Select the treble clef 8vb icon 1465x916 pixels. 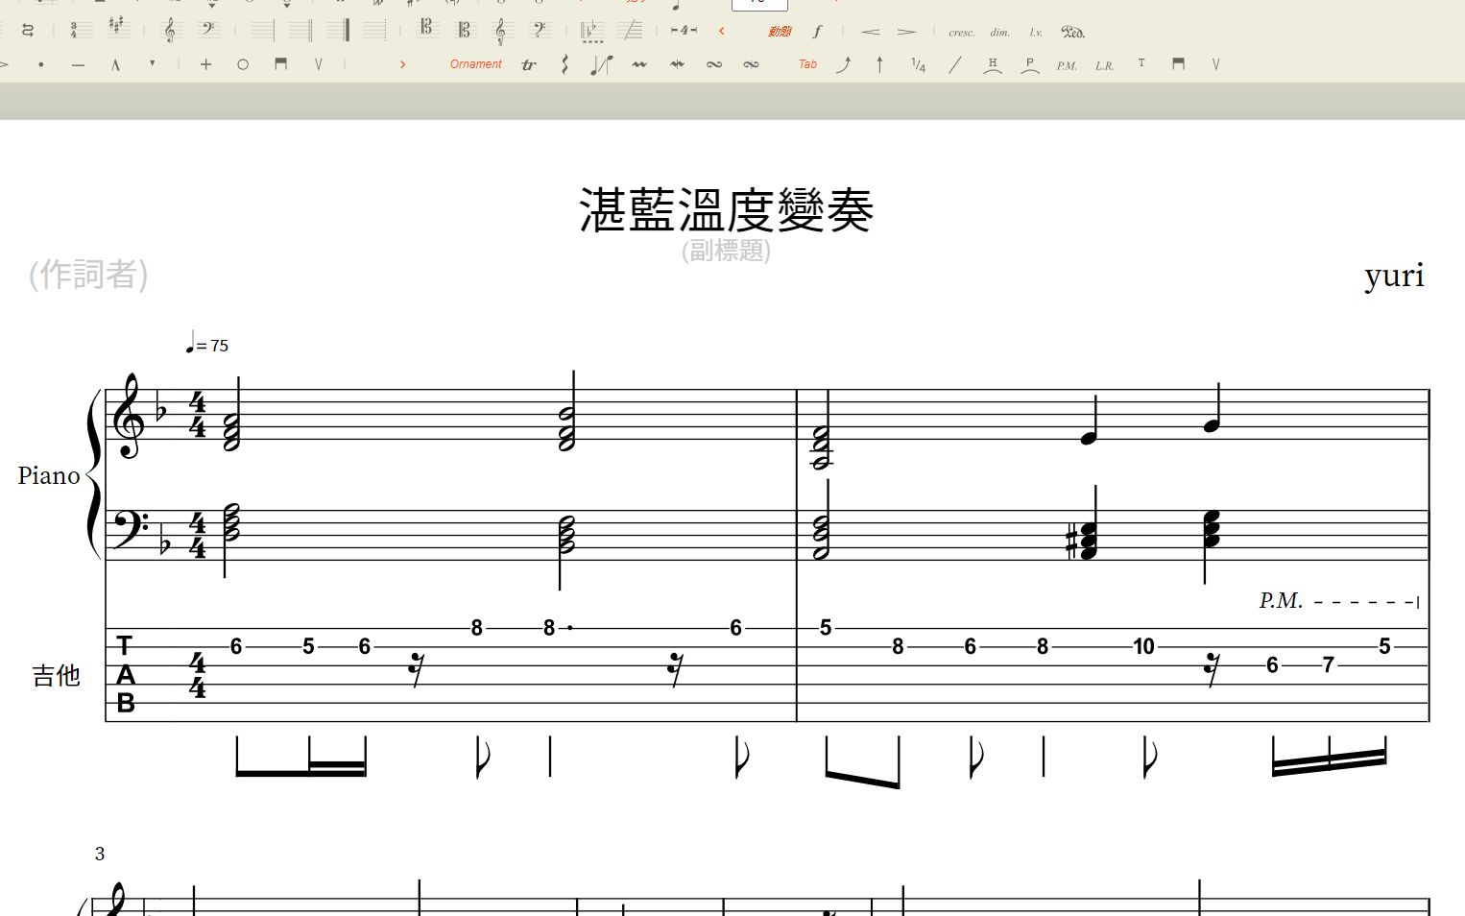coord(500,32)
